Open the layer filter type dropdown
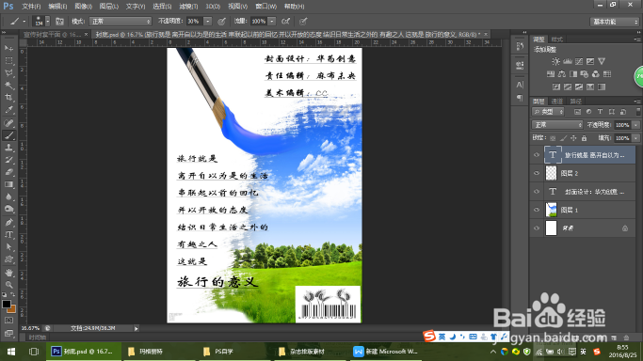 coord(548,112)
